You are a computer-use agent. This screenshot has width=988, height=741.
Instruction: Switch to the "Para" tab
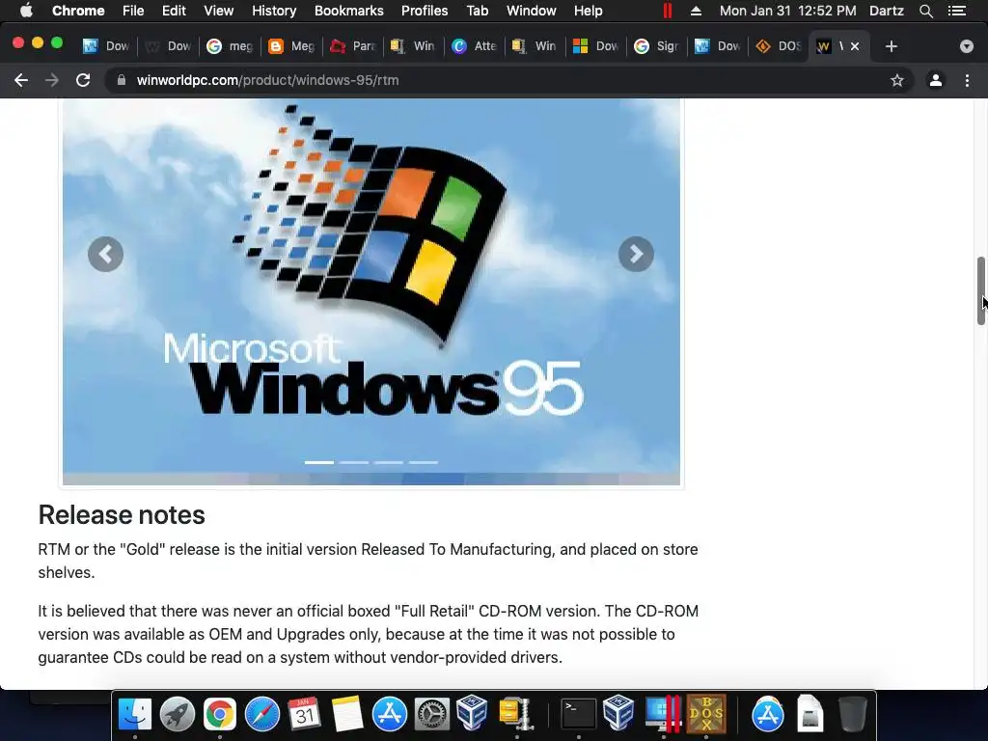[x=353, y=46]
